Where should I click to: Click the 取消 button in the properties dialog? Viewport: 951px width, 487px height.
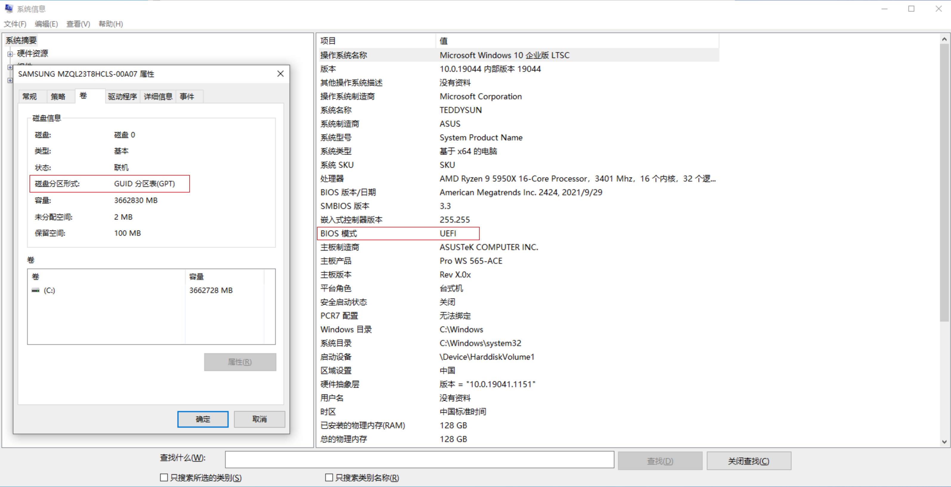(x=260, y=419)
